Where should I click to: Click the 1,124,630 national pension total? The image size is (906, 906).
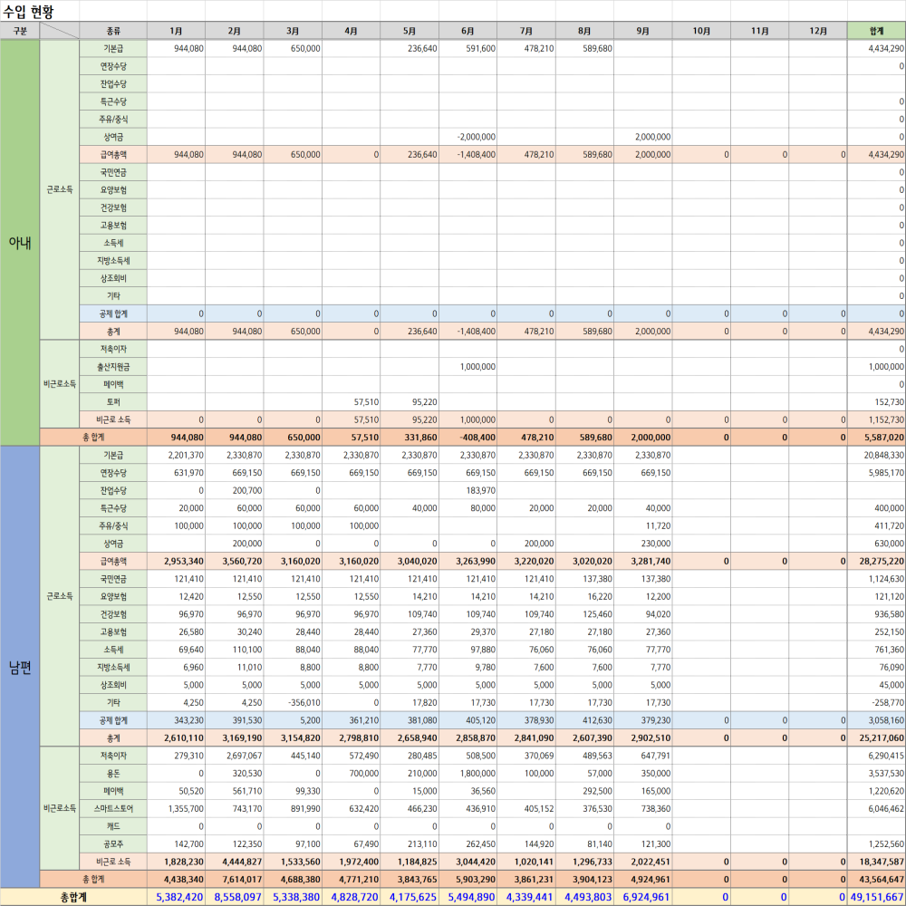tap(876, 578)
